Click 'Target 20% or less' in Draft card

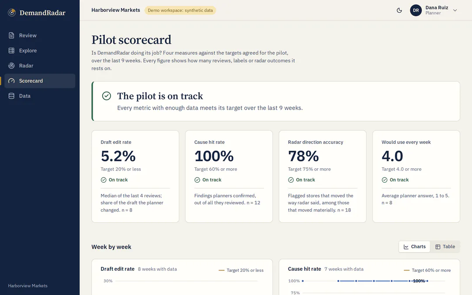[x=121, y=169]
